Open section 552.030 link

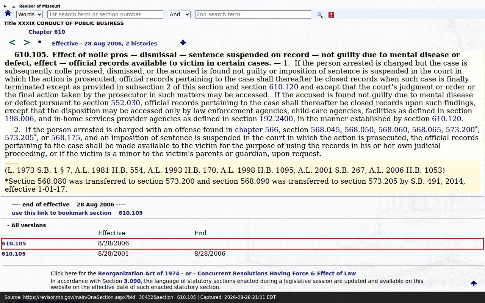pyautogui.click(x=125, y=103)
